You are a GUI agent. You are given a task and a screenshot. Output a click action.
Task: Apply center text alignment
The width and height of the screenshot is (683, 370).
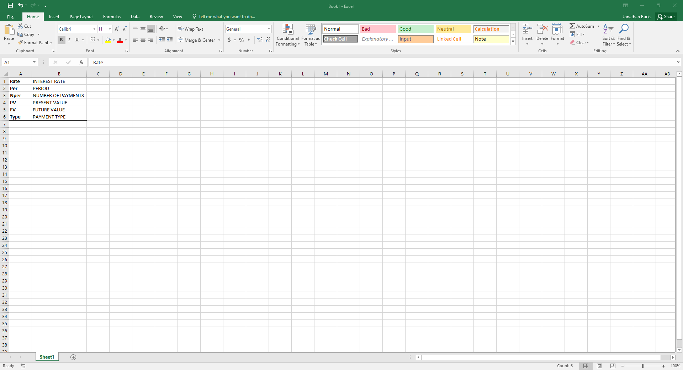pyautogui.click(x=143, y=40)
